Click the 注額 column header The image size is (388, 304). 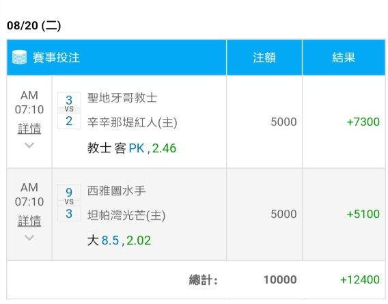264,57
